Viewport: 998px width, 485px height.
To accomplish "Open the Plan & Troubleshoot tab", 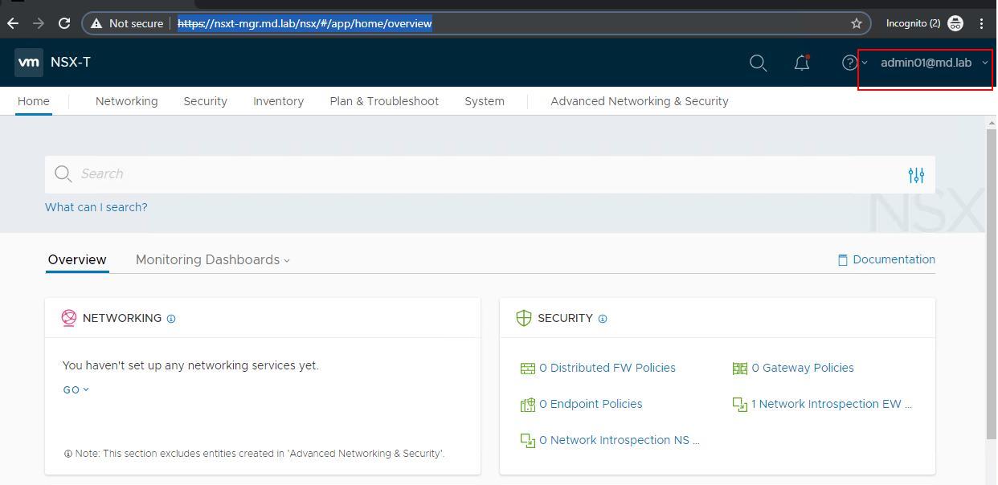I will pos(384,101).
